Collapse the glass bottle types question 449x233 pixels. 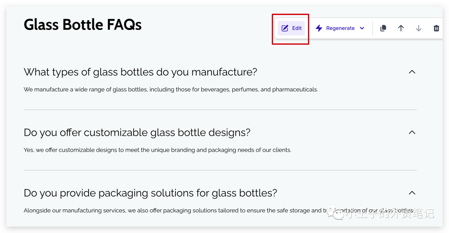click(412, 72)
